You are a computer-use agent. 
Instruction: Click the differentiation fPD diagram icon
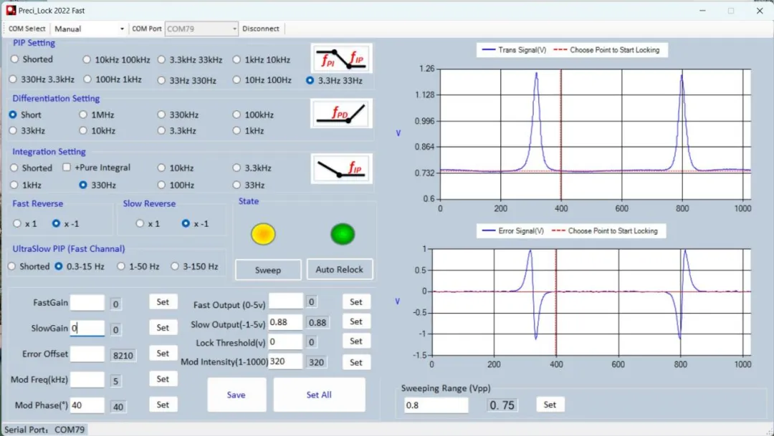tap(342, 115)
